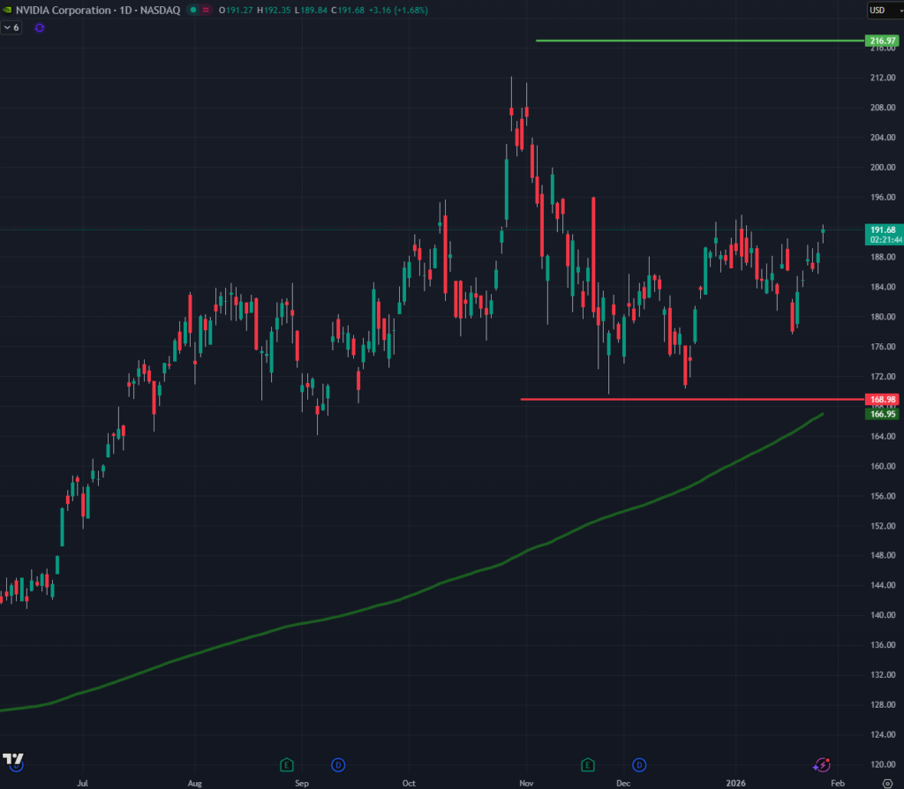Viewport: 904px width, 789px height.
Task: Click the current price label 191.68
Action: point(884,229)
